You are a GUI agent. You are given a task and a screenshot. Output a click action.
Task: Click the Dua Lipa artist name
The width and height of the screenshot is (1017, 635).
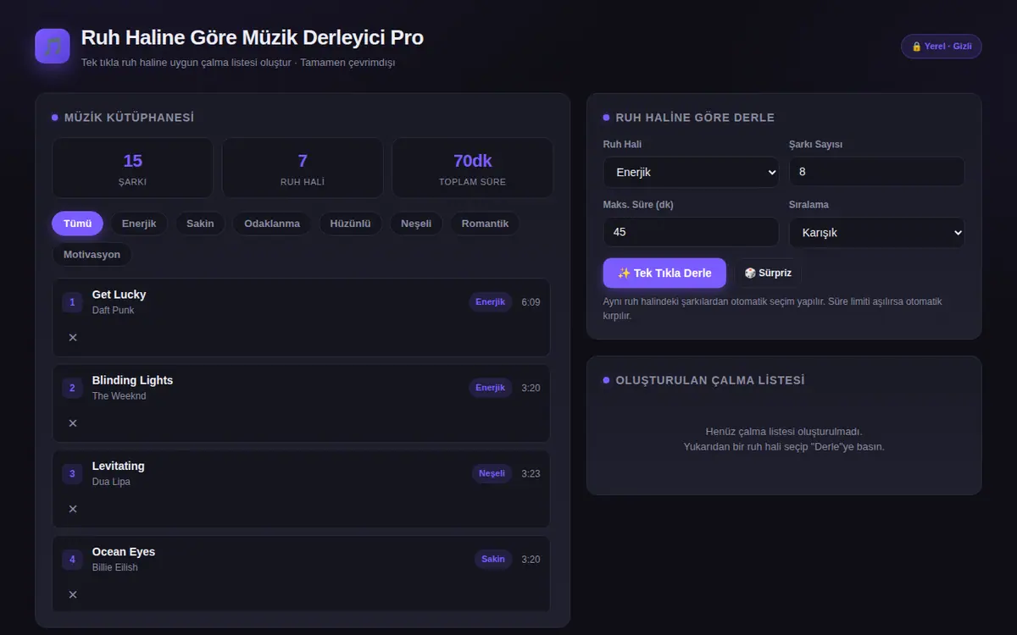(x=111, y=482)
